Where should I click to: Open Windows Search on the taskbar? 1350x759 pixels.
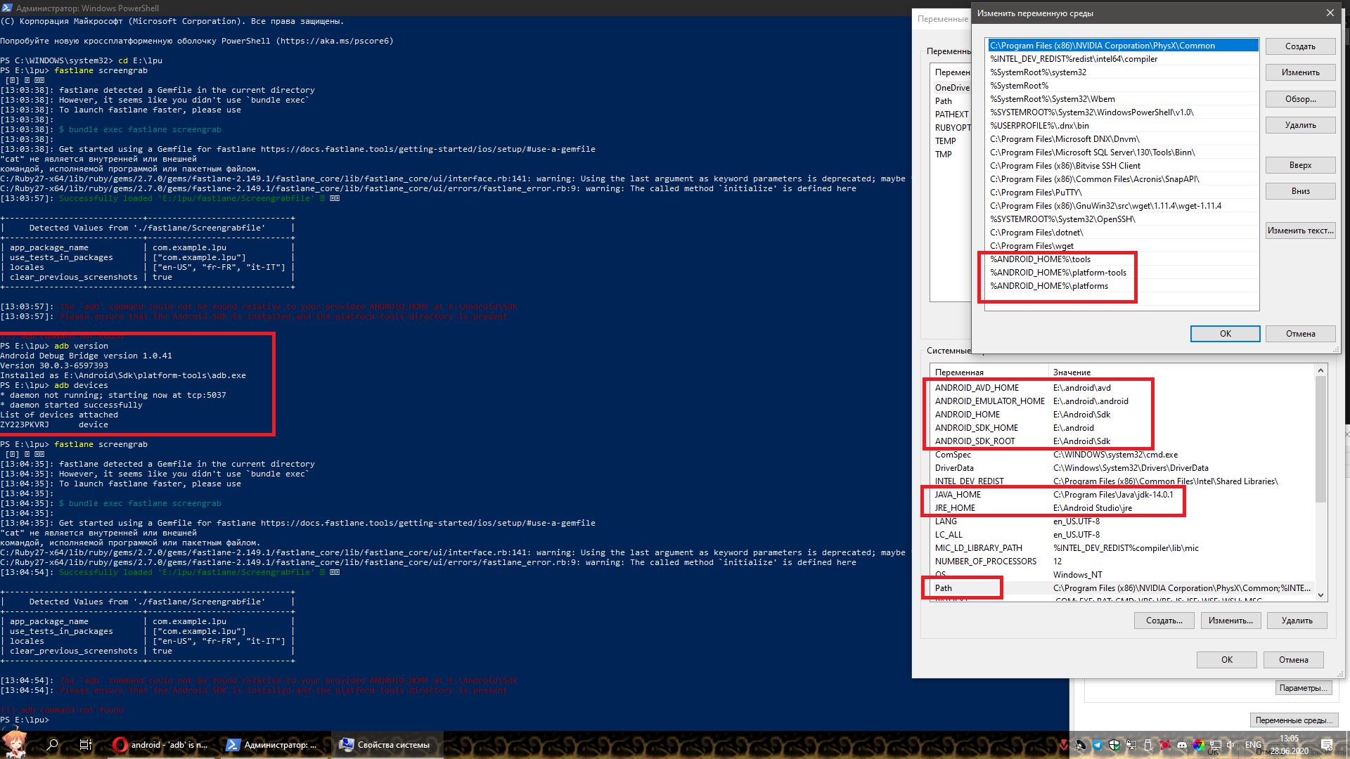click(x=51, y=745)
